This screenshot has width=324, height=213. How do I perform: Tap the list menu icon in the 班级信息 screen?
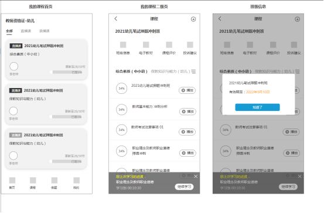pos(298,72)
